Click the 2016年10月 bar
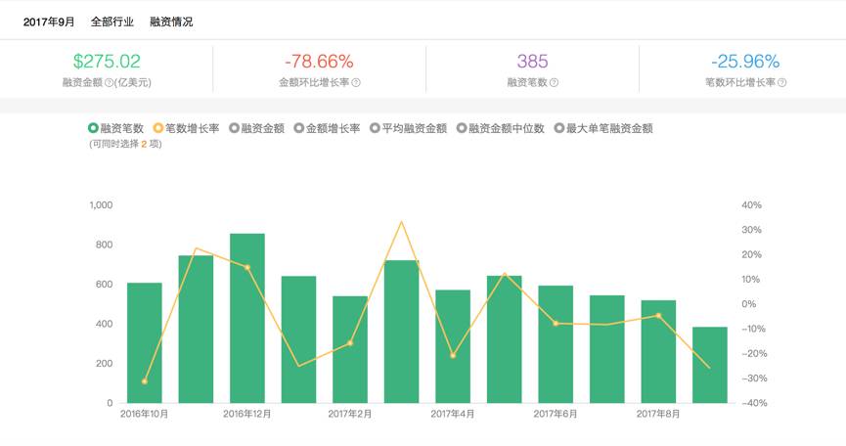This screenshot has height=446, width=846. (x=145, y=343)
